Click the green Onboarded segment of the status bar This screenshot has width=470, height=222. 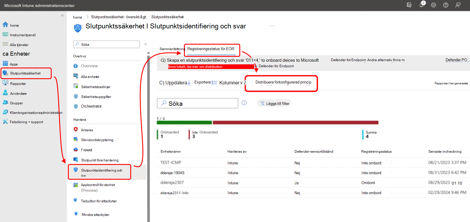[184, 123]
